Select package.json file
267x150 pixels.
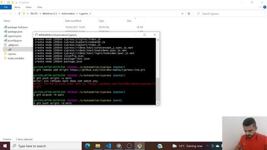15,32
